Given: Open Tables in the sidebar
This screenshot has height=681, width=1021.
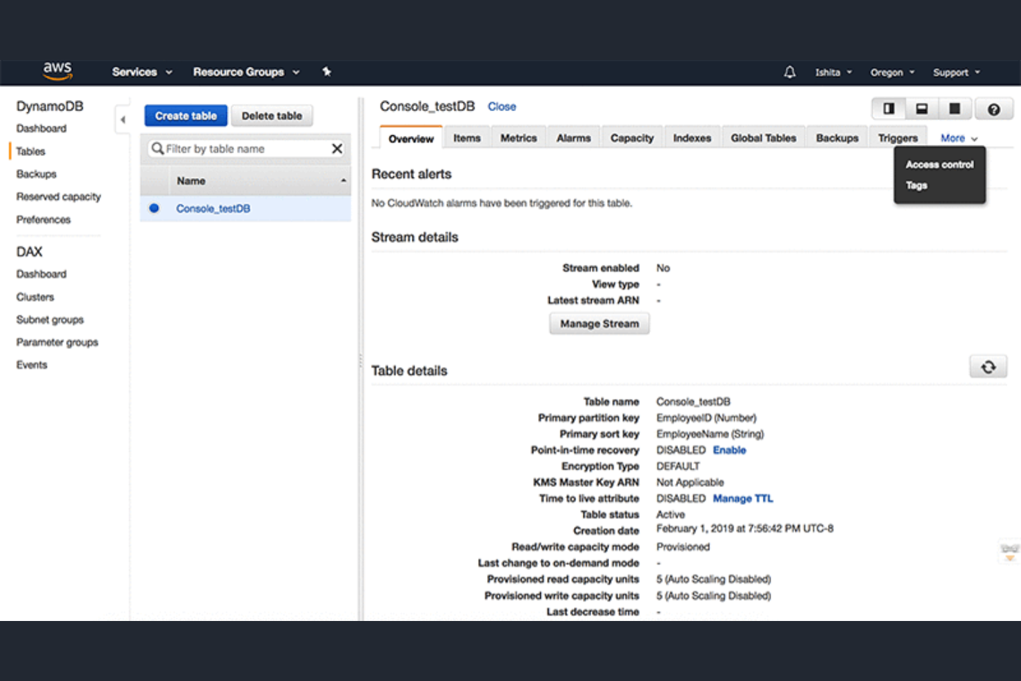Looking at the screenshot, I should point(30,151).
